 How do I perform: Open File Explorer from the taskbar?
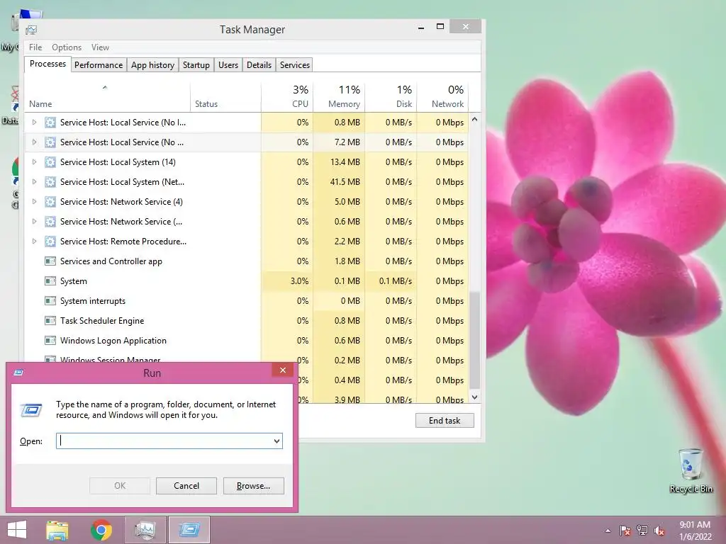(57, 530)
